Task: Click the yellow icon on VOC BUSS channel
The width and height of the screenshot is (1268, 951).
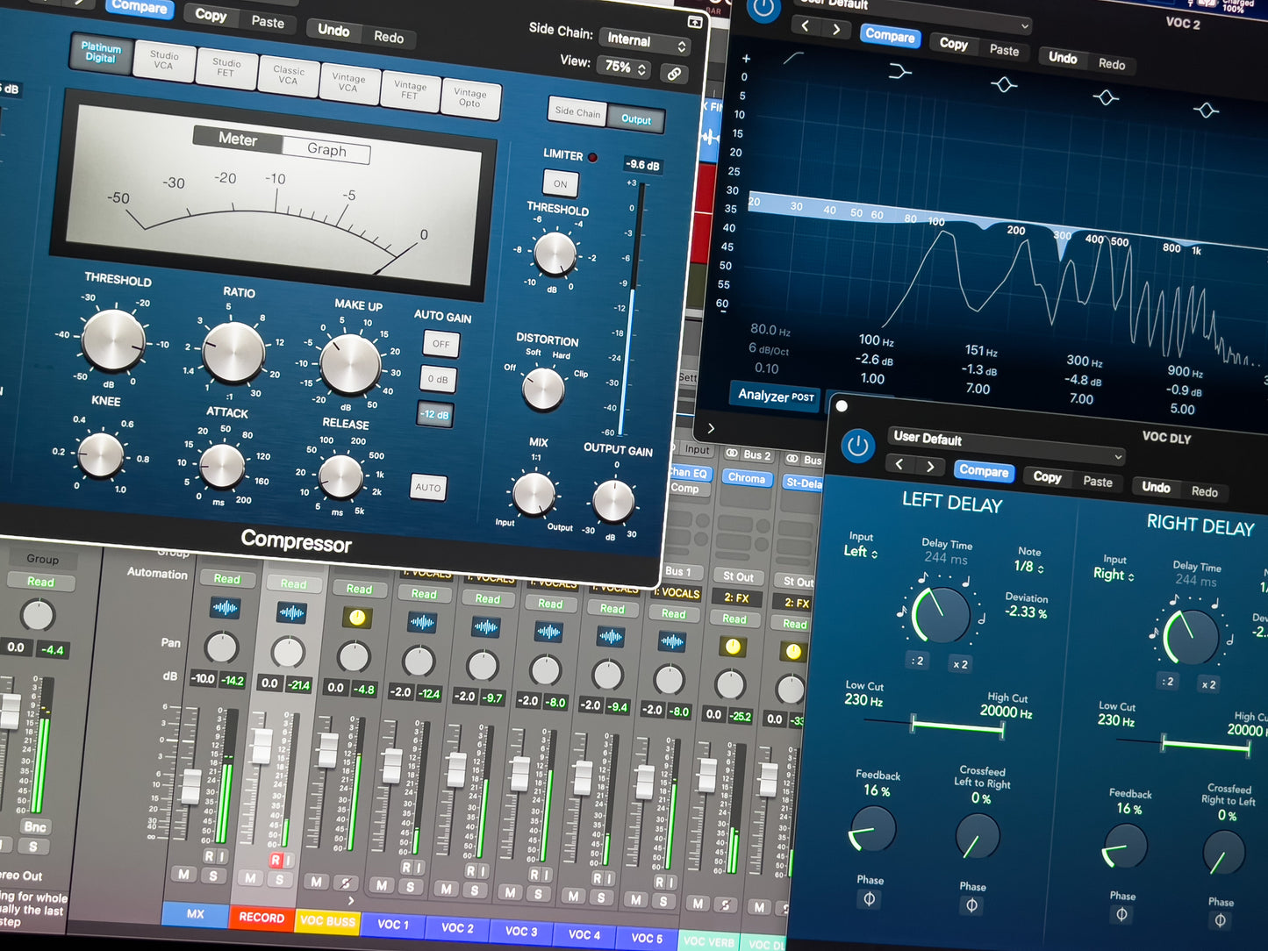Action: [x=356, y=618]
